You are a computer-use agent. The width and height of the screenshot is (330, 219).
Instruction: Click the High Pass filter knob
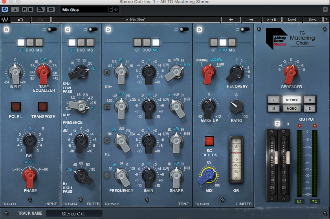coord(82,176)
